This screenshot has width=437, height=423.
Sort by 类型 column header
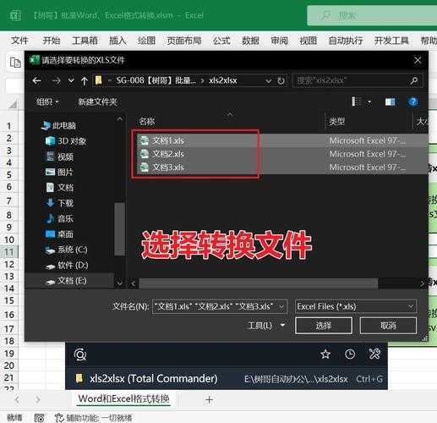(x=336, y=122)
